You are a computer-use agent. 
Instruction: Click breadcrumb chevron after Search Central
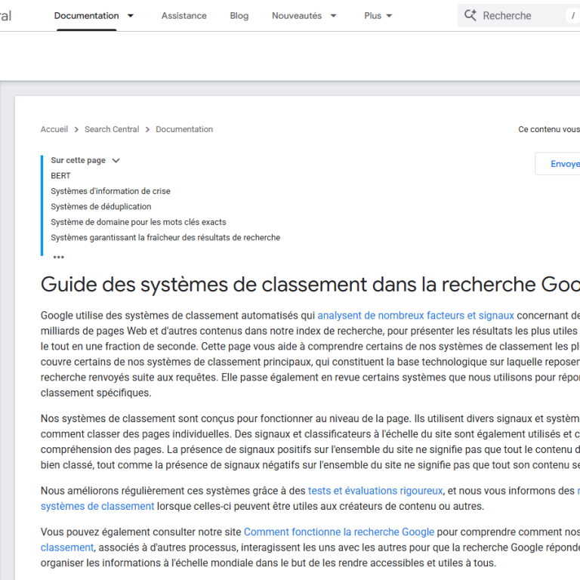(147, 129)
